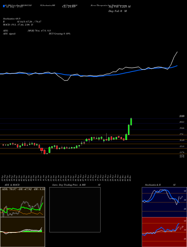Image resolution: width=187 pixels, height=247 pixels.
Task: Click the white price line's peak at far right
Action: 177,52
